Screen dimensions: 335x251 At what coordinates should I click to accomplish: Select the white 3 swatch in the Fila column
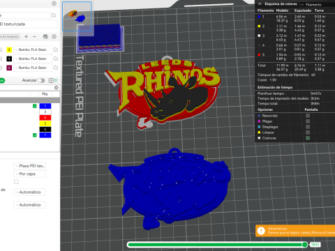45,112
